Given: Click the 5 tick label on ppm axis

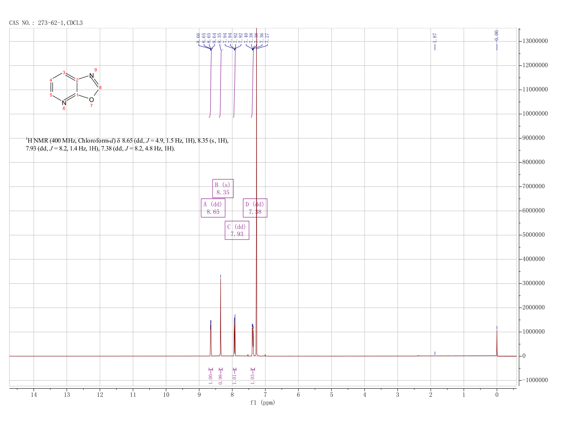Looking at the screenshot, I should 331,395.
